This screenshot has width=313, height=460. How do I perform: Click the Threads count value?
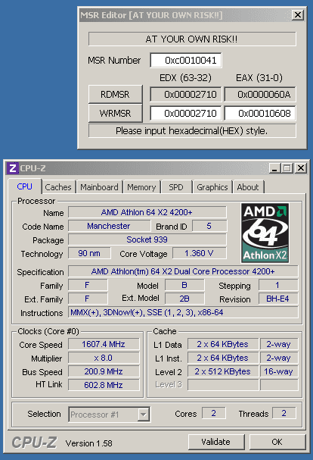[x=284, y=413]
